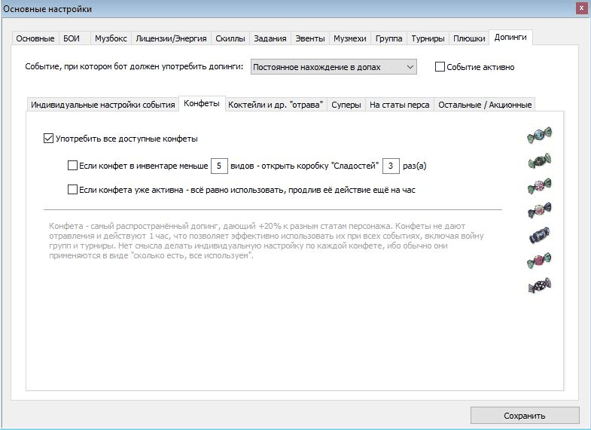Open the 'Плюшки' tab
This screenshot has width=591, height=430.
click(469, 38)
